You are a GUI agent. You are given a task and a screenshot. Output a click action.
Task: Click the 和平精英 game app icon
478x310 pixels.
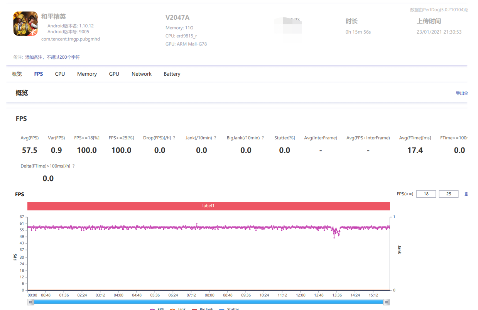point(25,24)
